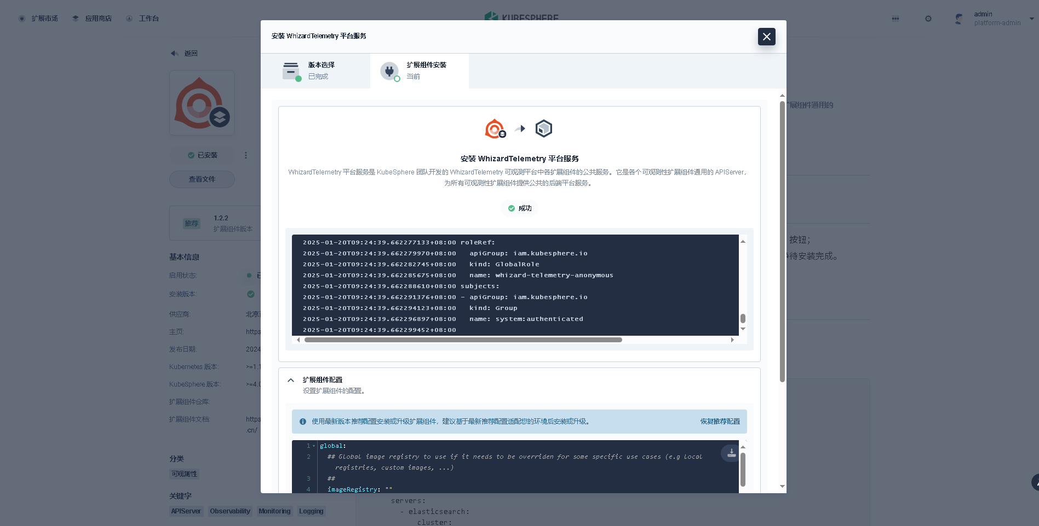Open the Extension Market menu
This screenshot has height=526, width=1039.
click(38, 19)
